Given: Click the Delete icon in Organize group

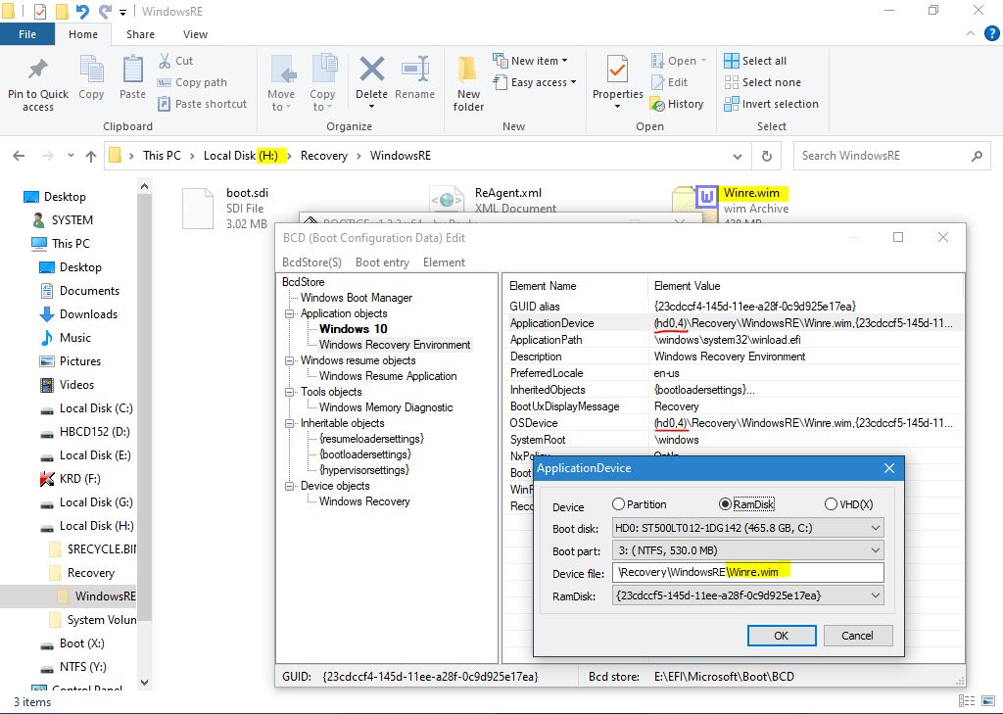Looking at the screenshot, I should click(x=371, y=72).
